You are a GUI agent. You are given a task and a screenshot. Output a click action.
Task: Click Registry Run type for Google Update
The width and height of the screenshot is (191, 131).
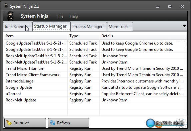(x=80, y=87)
